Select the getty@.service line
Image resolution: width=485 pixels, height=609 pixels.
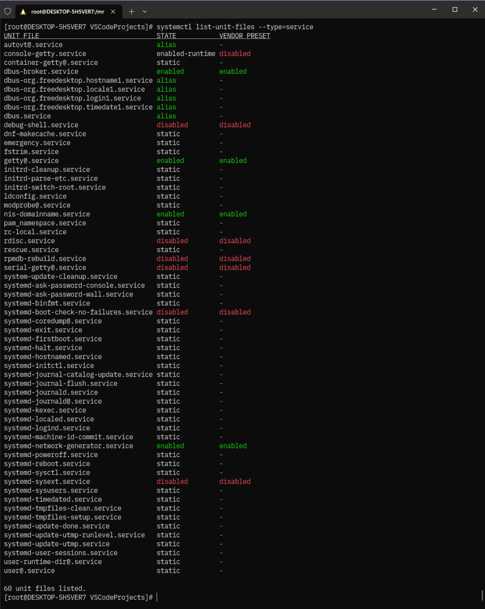[x=31, y=161]
